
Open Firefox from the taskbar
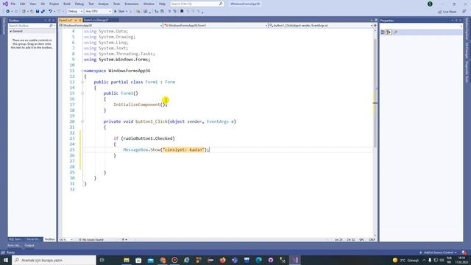pos(222,260)
